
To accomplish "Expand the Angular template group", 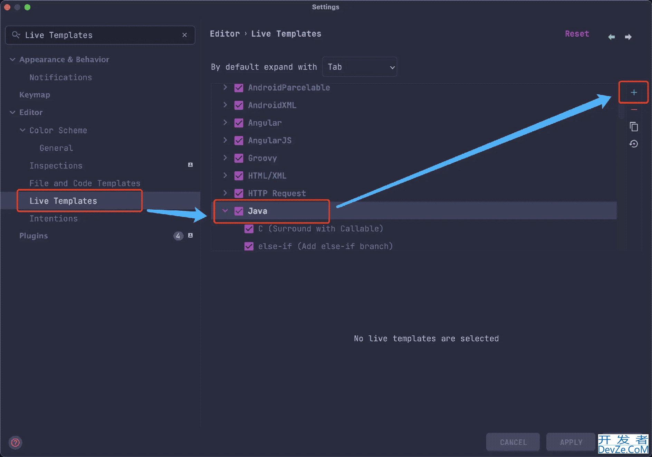I will [x=225, y=123].
